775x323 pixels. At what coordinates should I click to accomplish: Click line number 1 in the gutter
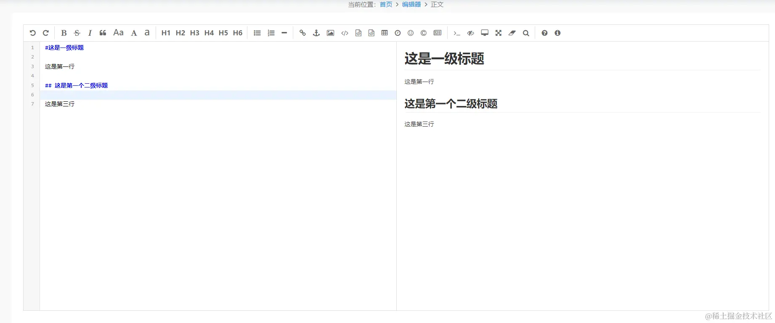click(x=32, y=48)
